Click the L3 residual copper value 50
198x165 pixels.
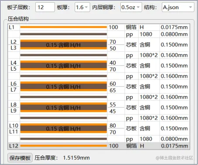coord(113,48)
